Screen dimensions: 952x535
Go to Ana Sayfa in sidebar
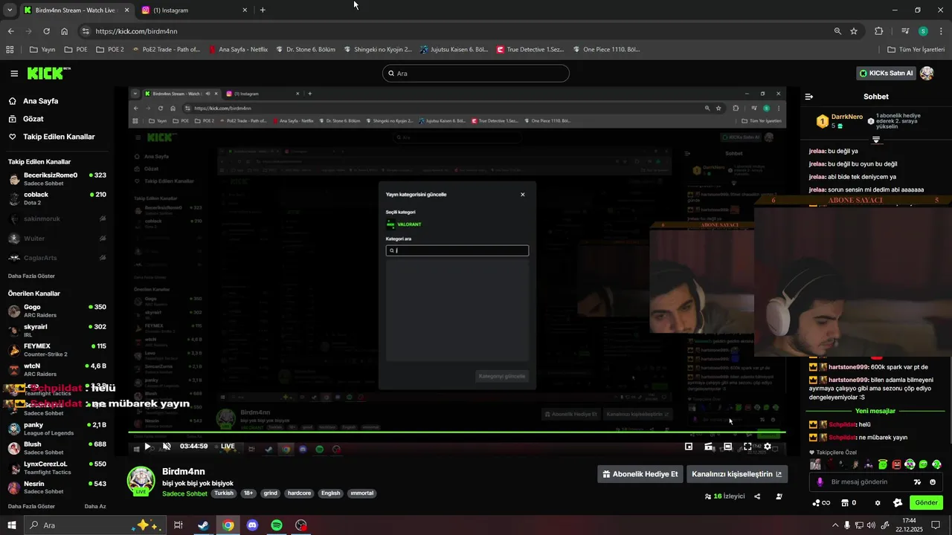tap(40, 101)
